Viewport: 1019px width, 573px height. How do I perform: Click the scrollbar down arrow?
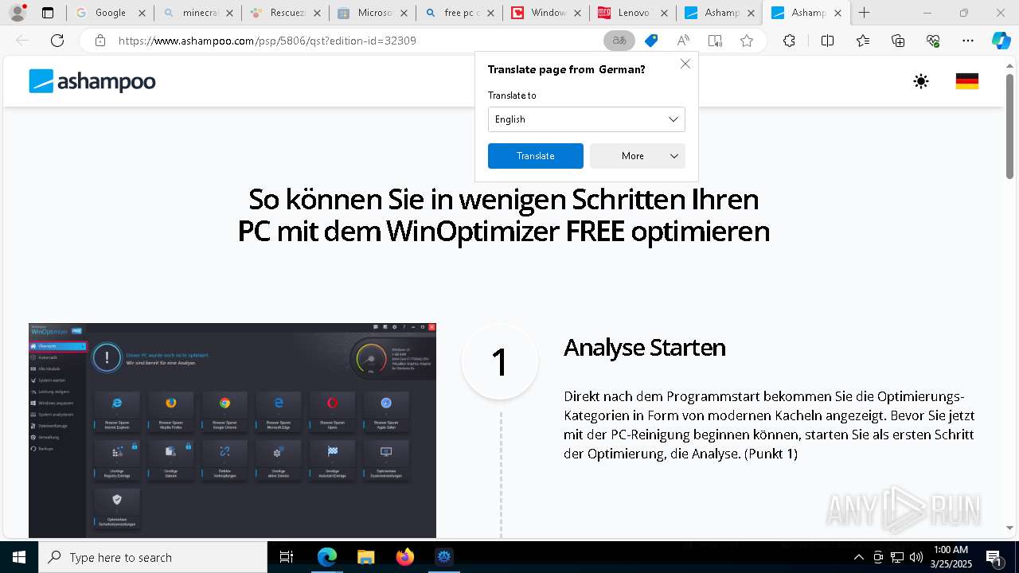1011,528
